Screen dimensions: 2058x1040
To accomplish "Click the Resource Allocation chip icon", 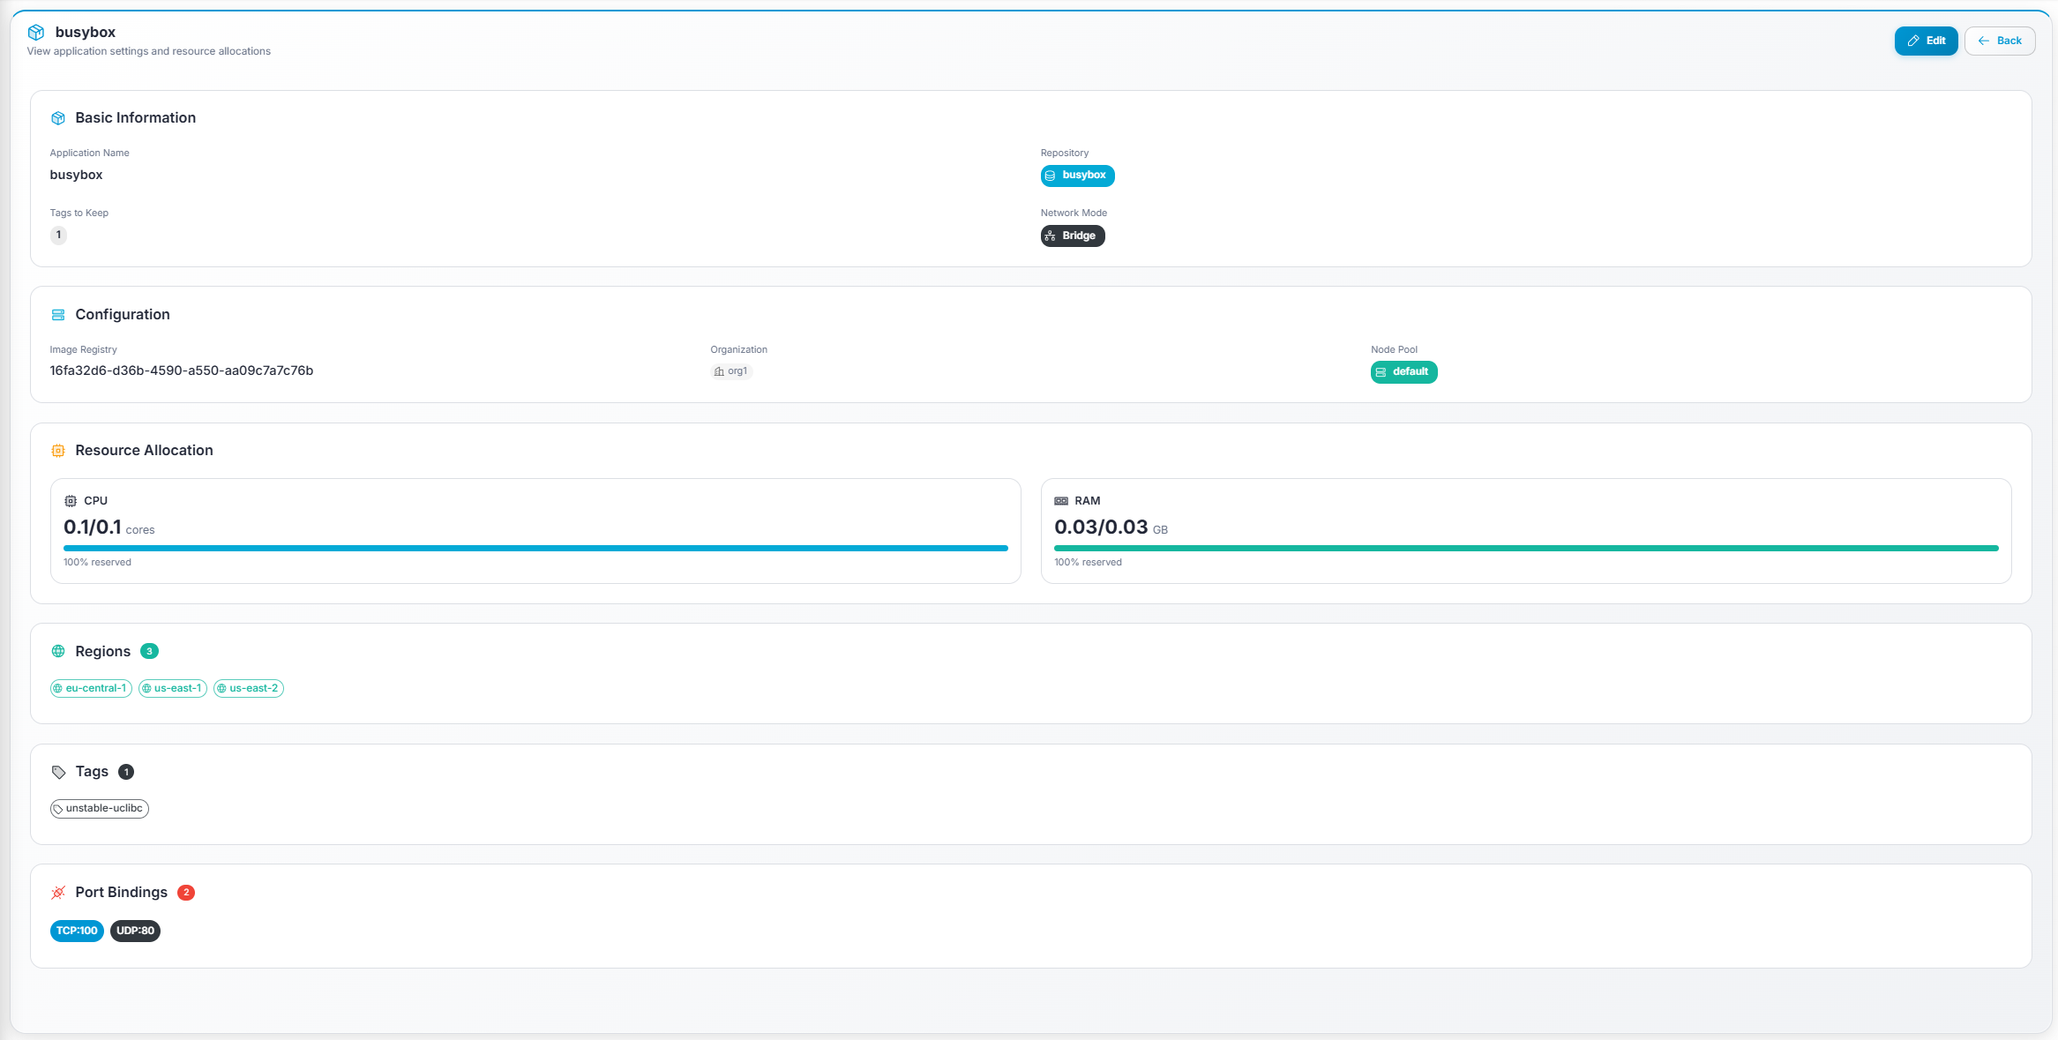I will click(x=58, y=450).
